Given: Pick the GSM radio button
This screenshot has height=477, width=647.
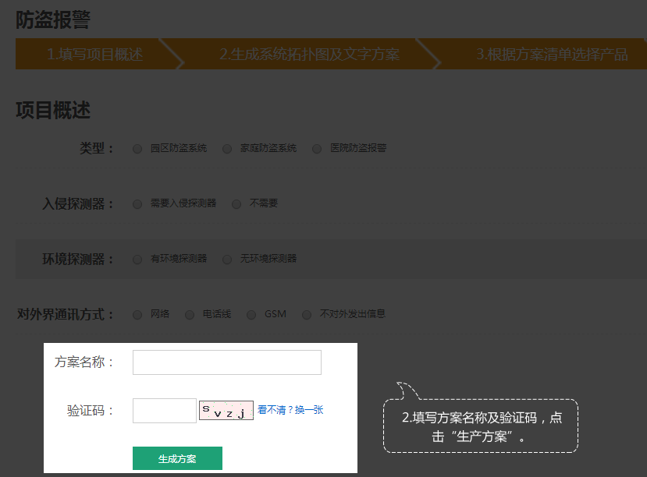Looking at the screenshot, I should pos(251,315).
